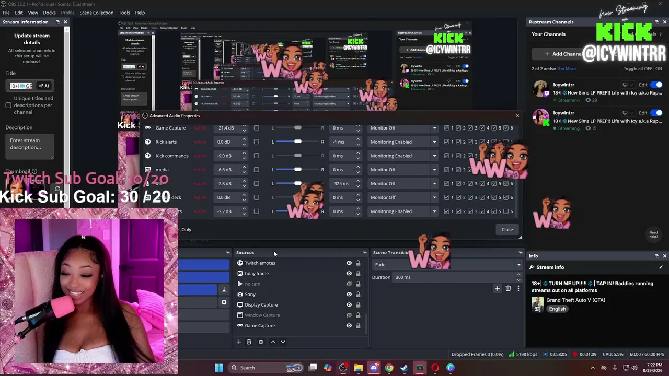Lock the Display Capture source

click(x=358, y=305)
